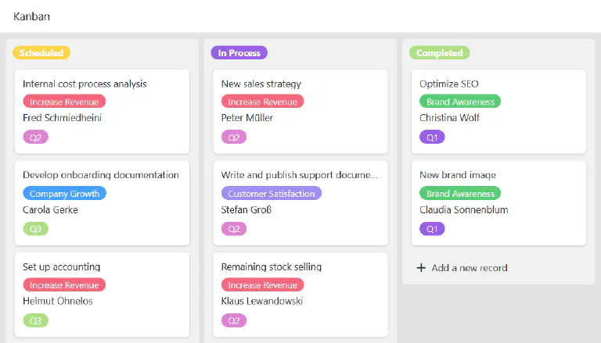Image resolution: width=601 pixels, height=343 pixels.
Task: Add a new record in Completed column
Action: [x=469, y=268]
